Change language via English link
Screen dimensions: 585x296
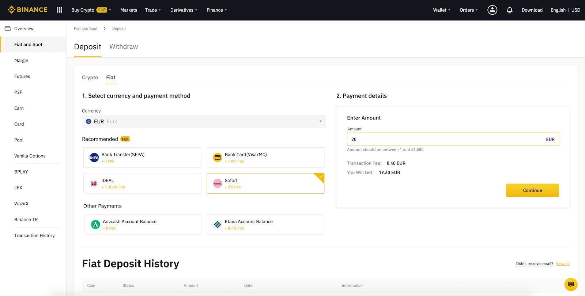(x=558, y=10)
